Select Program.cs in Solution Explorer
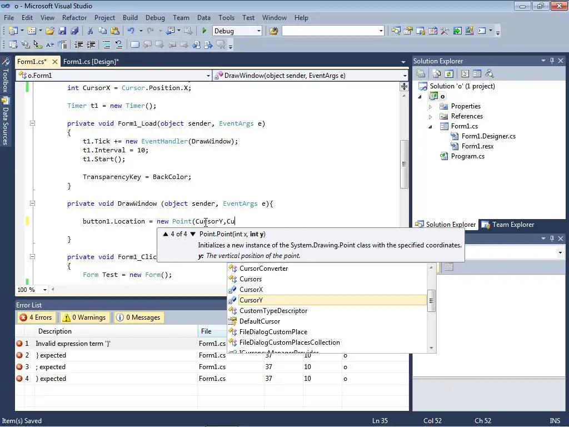Image resolution: width=569 pixels, height=427 pixels. 467,156
